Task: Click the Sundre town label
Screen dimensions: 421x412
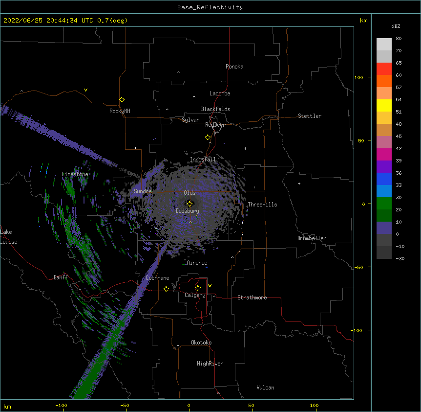Action: coord(143,191)
